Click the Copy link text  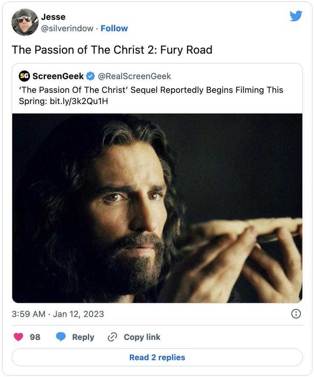click(142, 337)
